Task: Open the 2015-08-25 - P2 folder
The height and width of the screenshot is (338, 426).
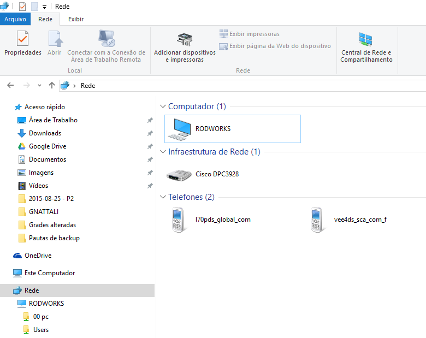Action: 46,199
